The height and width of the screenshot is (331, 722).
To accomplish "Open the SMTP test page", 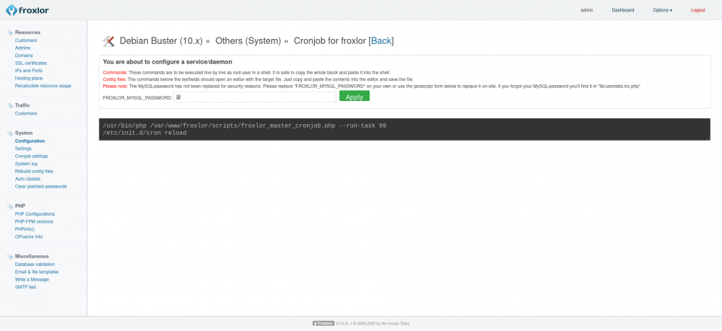I will tap(25, 287).
